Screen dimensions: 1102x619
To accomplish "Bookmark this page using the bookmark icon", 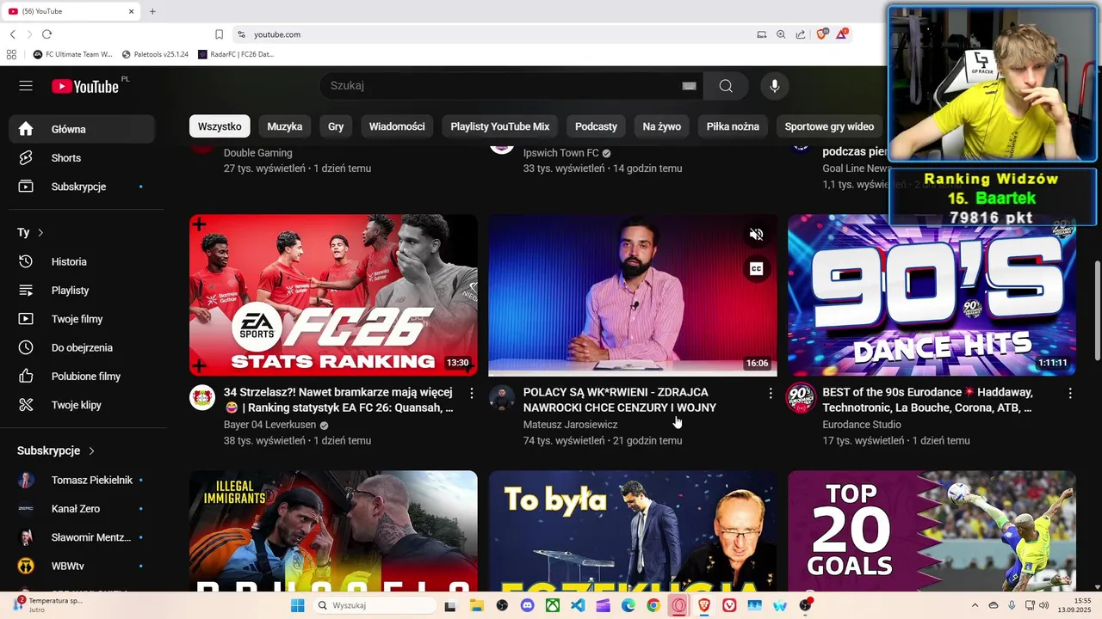I will tap(219, 34).
